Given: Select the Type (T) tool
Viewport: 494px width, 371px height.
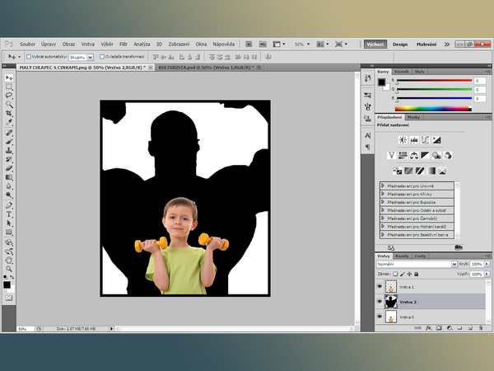Looking at the screenshot, I should (x=9, y=214).
